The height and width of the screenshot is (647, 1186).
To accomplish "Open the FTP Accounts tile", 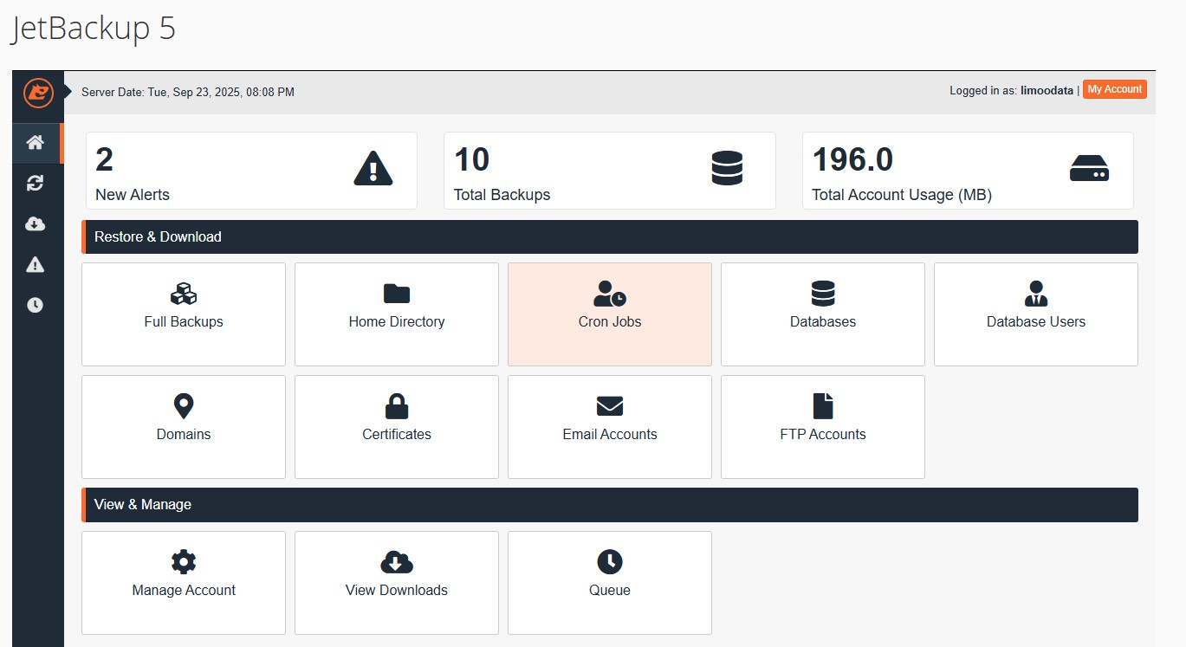I will [x=823, y=426].
